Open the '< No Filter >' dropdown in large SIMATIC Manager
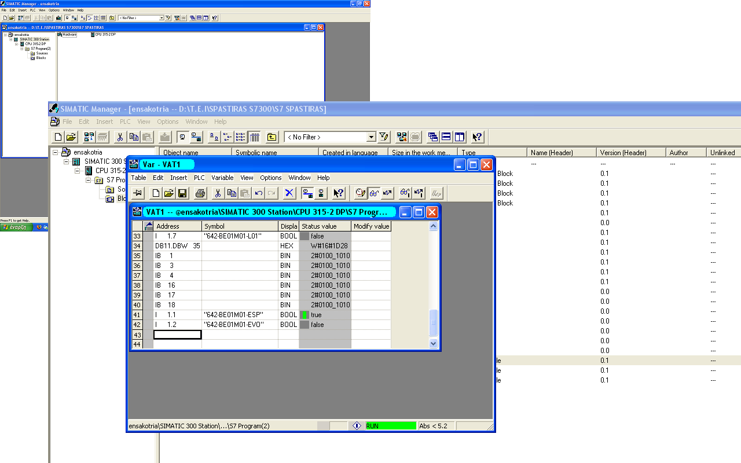Viewport: 741px width, 463px height. point(371,137)
